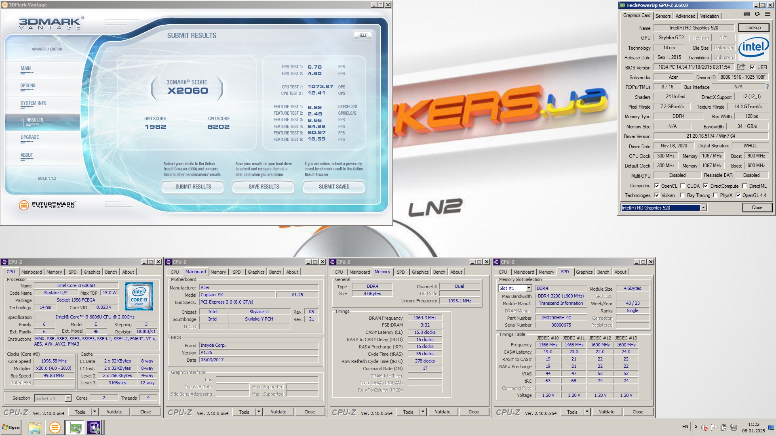Click muted volume tray icon

[x=704, y=428]
